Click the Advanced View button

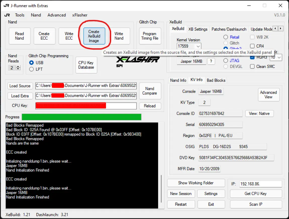[x=269, y=95]
